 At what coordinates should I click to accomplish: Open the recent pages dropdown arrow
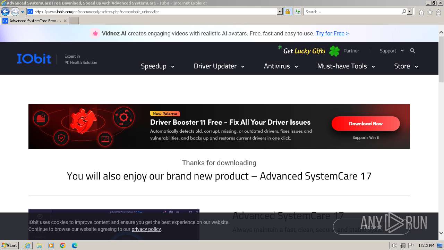point(23,12)
